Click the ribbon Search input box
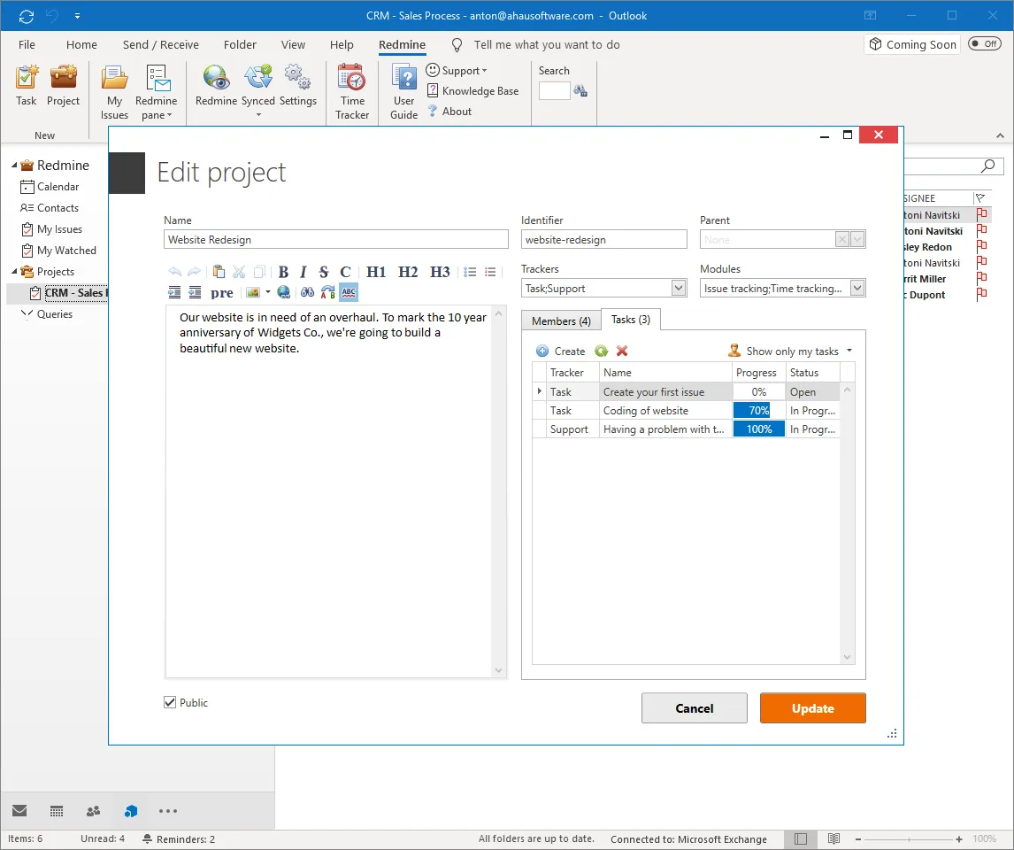The width and height of the screenshot is (1014, 850). [554, 90]
